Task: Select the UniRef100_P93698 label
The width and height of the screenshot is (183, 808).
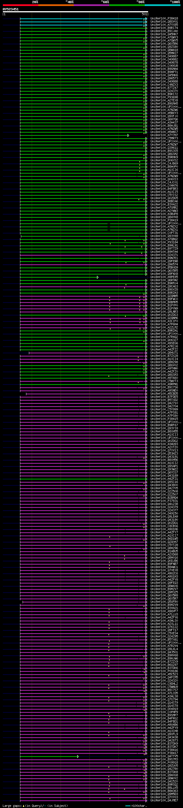Action: pos(164,97)
